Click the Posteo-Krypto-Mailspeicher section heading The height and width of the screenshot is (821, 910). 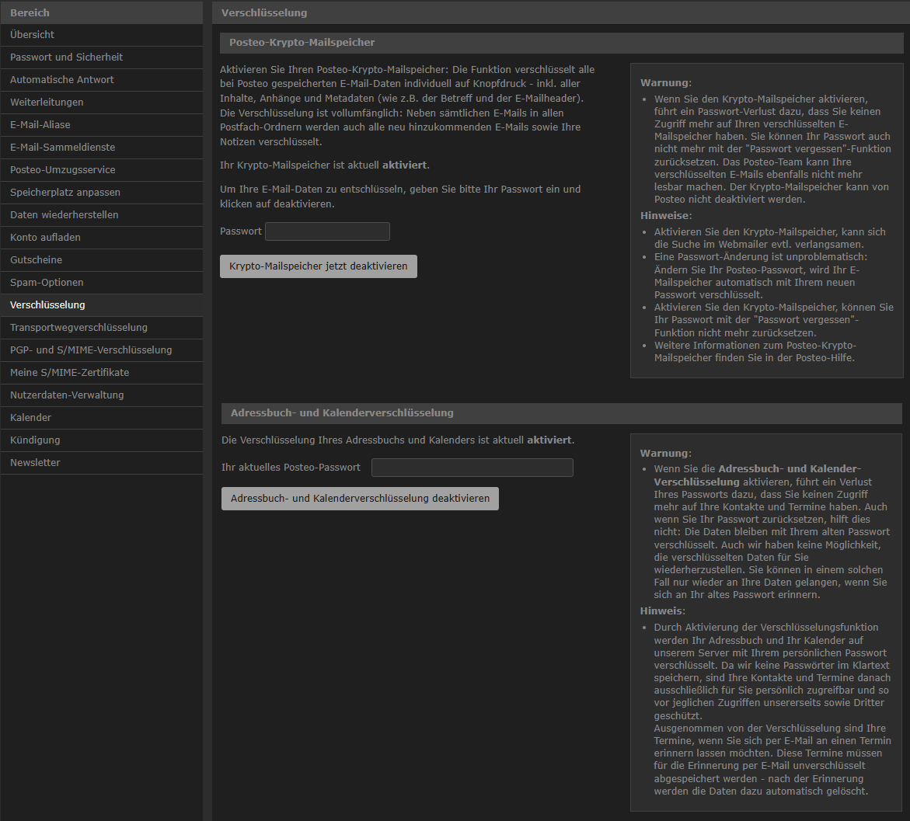pyautogui.click(x=302, y=43)
